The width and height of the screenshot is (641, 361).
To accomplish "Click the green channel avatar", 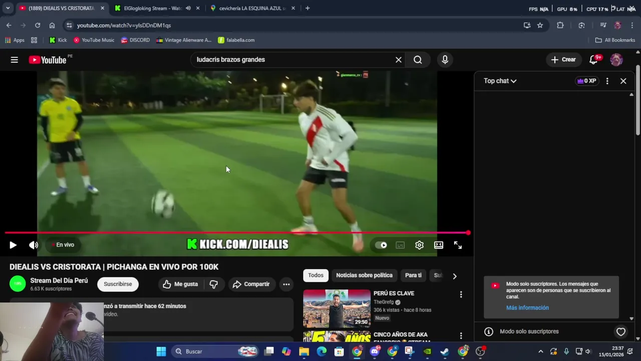I will click(18, 284).
